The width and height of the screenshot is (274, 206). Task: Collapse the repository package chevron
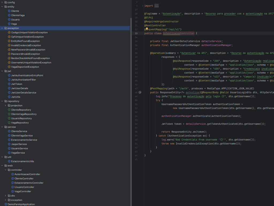pyautogui.click(x=2, y=101)
